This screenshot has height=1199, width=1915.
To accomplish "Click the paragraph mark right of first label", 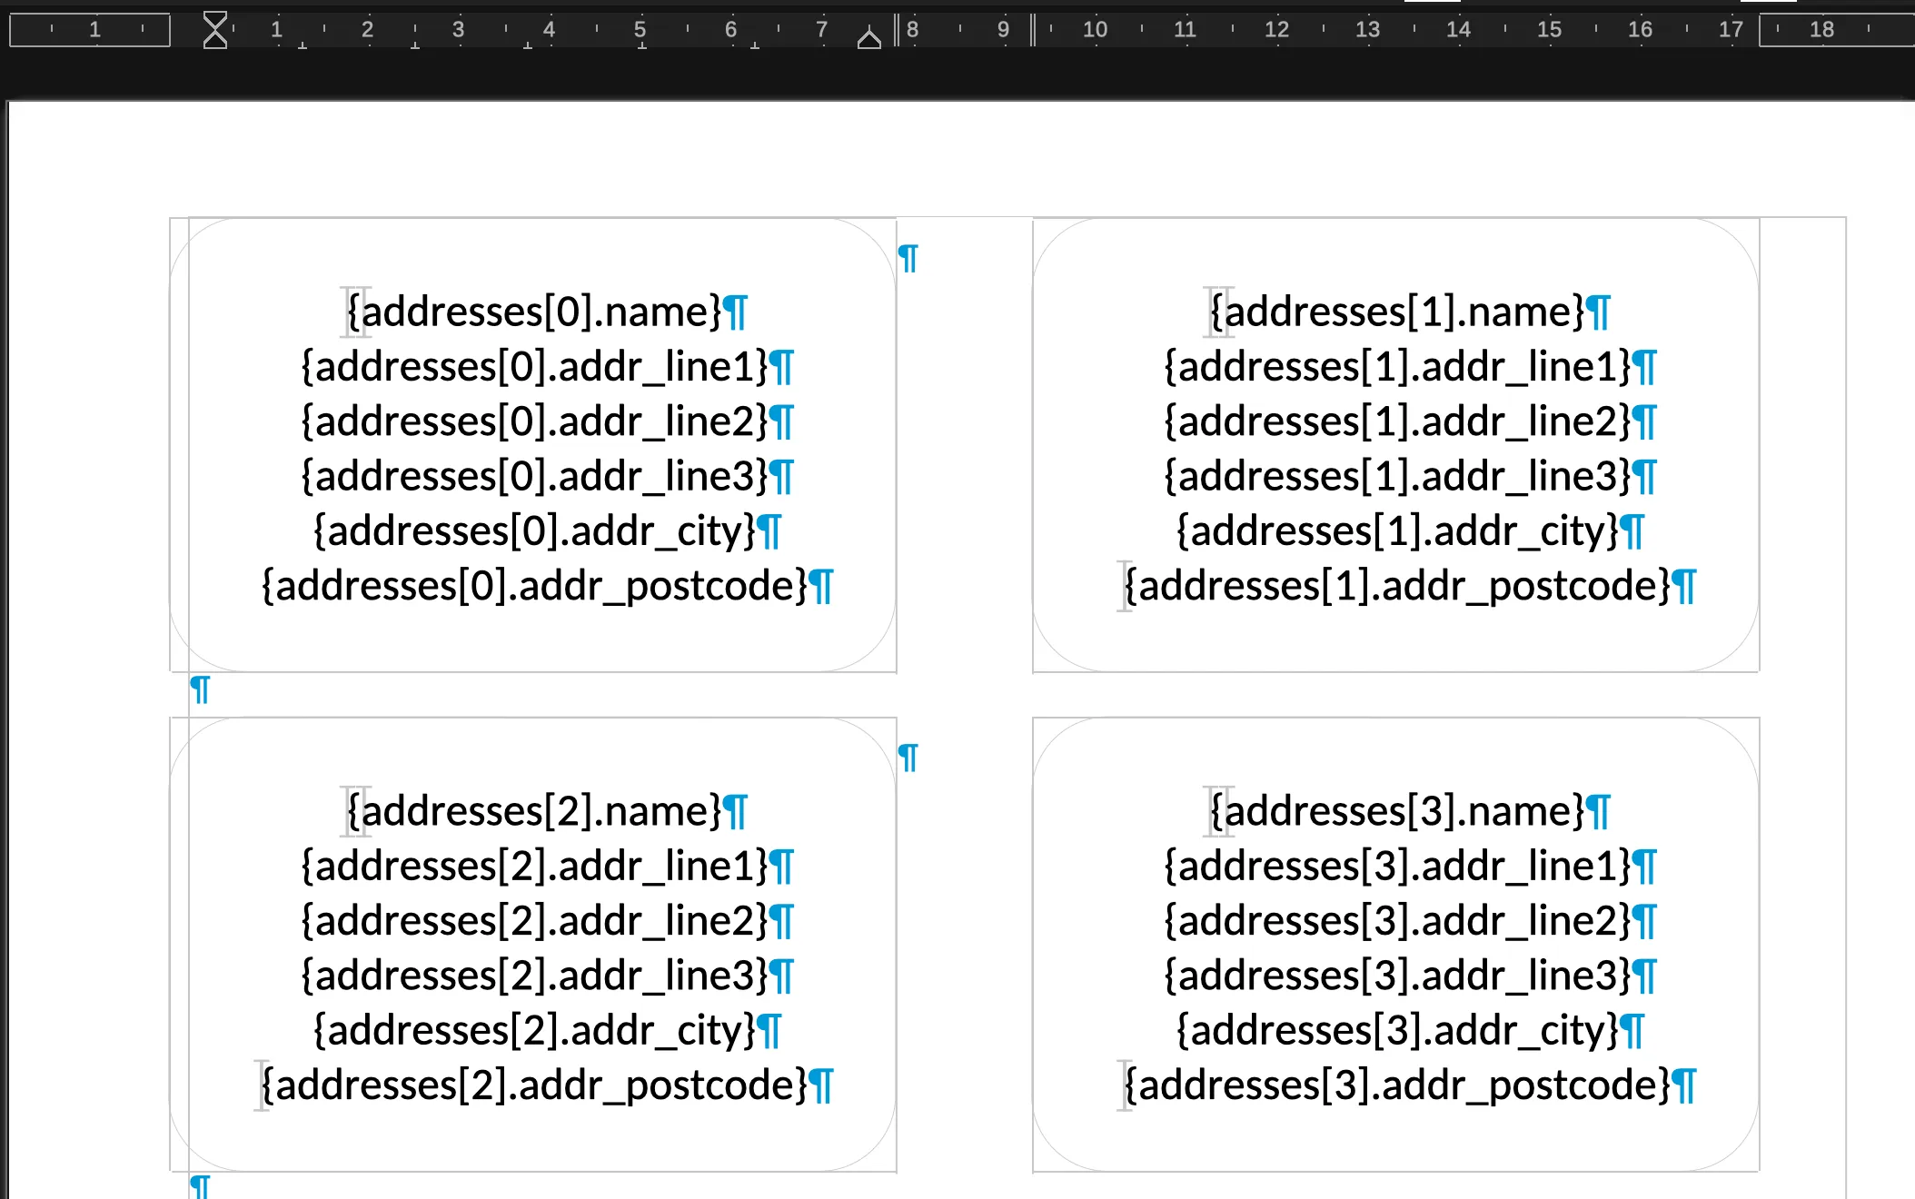I will (x=908, y=258).
